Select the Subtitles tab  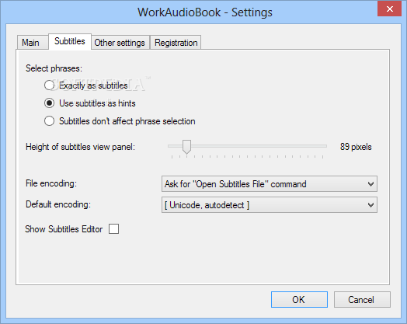(70, 41)
